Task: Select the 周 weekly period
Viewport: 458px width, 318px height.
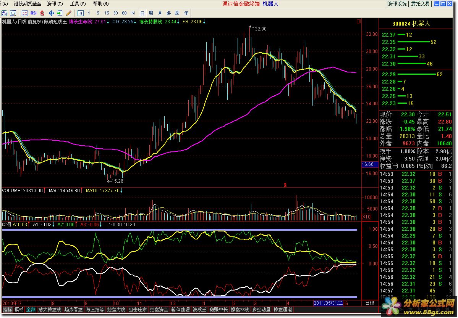Action: coord(151,13)
